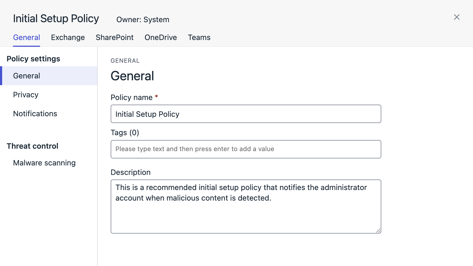This screenshot has height=266, width=473.
Task: Open the Privacy settings section
Action: coord(26,95)
